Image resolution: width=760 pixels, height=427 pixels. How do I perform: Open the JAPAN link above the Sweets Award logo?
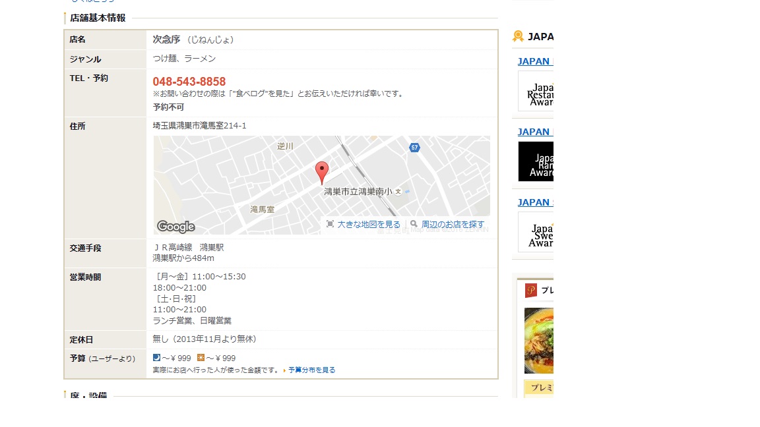tap(535, 202)
